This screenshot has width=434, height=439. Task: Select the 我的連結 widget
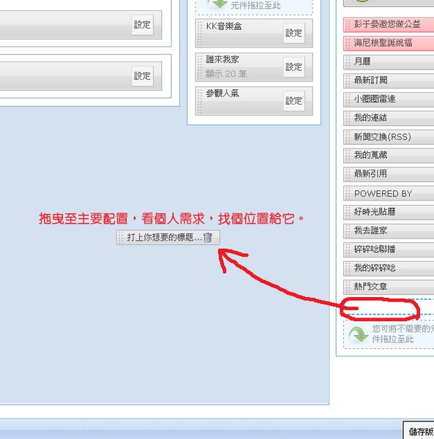(x=389, y=118)
